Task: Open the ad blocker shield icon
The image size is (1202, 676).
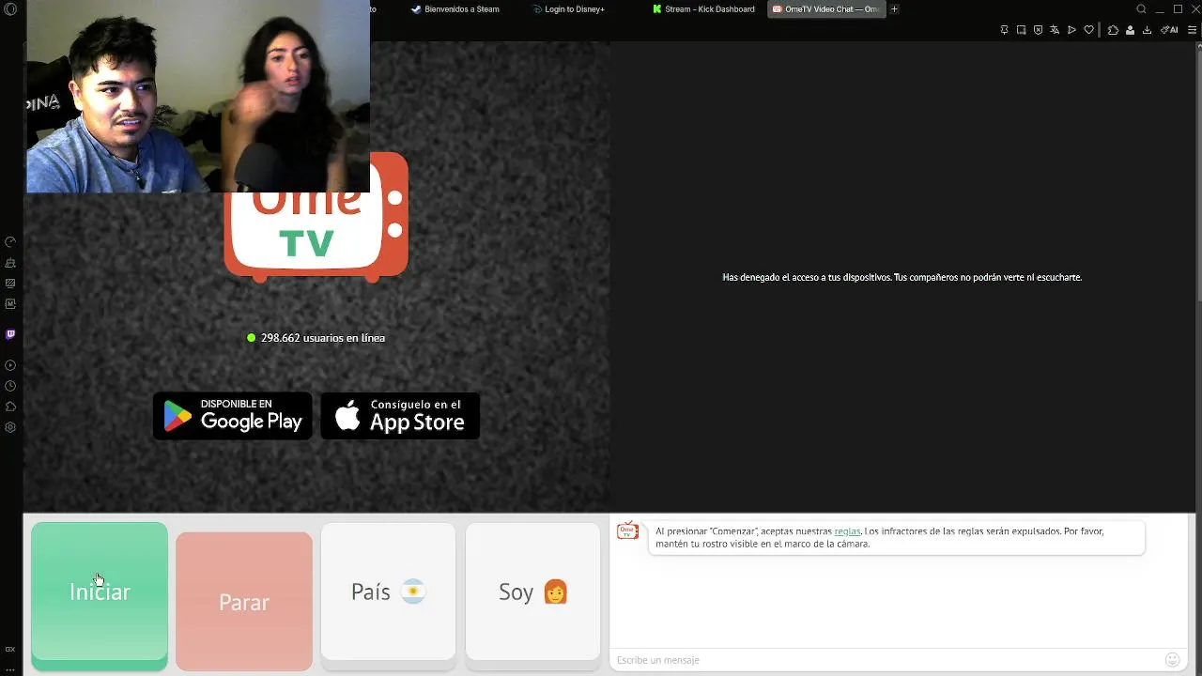Action: click(1038, 30)
